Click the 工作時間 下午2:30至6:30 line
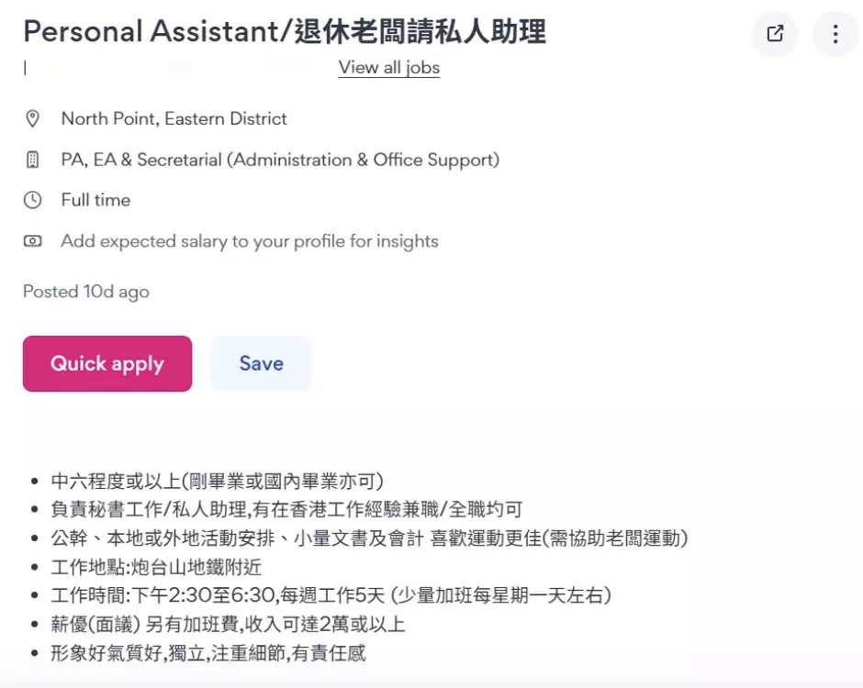Screen dimensions: 863x688 point(331,595)
